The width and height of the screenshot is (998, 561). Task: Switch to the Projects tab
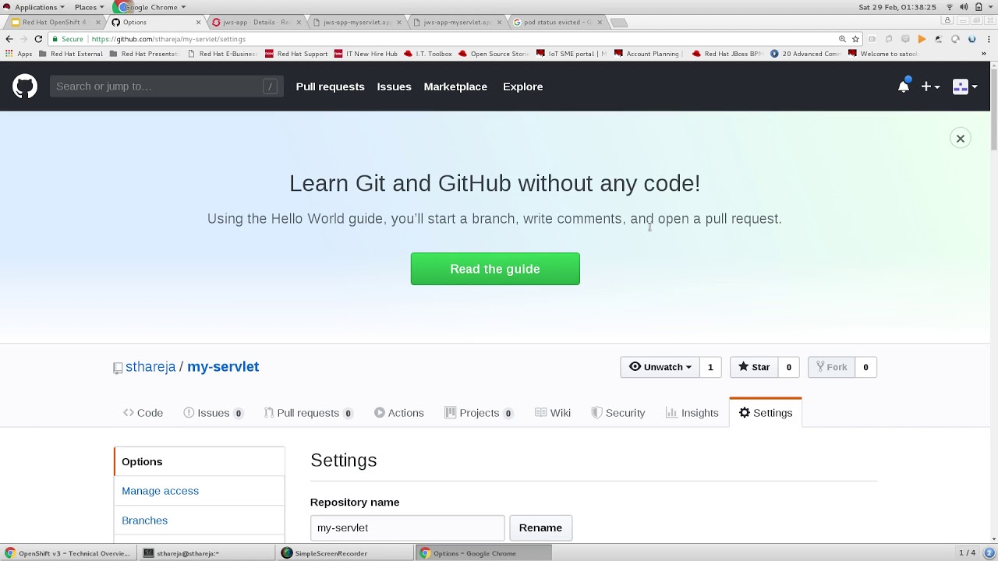coord(479,413)
